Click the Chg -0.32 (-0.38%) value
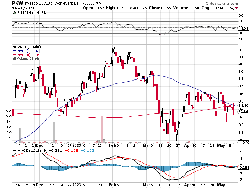This screenshot has width=249, height=188. point(218,8)
